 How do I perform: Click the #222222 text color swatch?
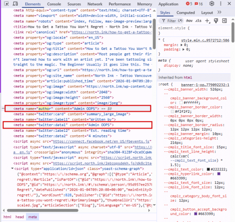(208, 170)
